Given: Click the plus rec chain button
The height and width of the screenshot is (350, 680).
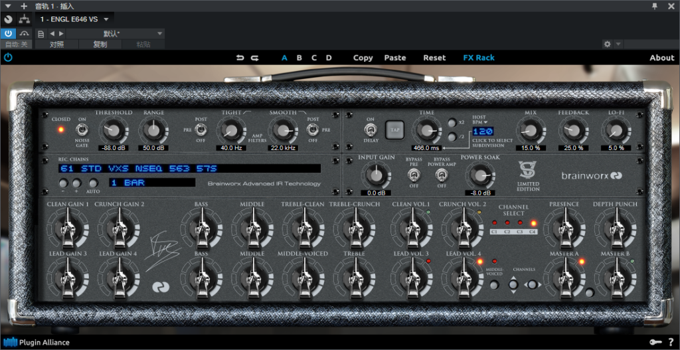Looking at the screenshot, I should point(77,183).
